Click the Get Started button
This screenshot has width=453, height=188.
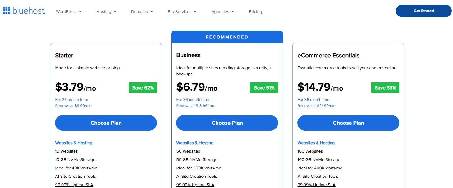click(423, 11)
